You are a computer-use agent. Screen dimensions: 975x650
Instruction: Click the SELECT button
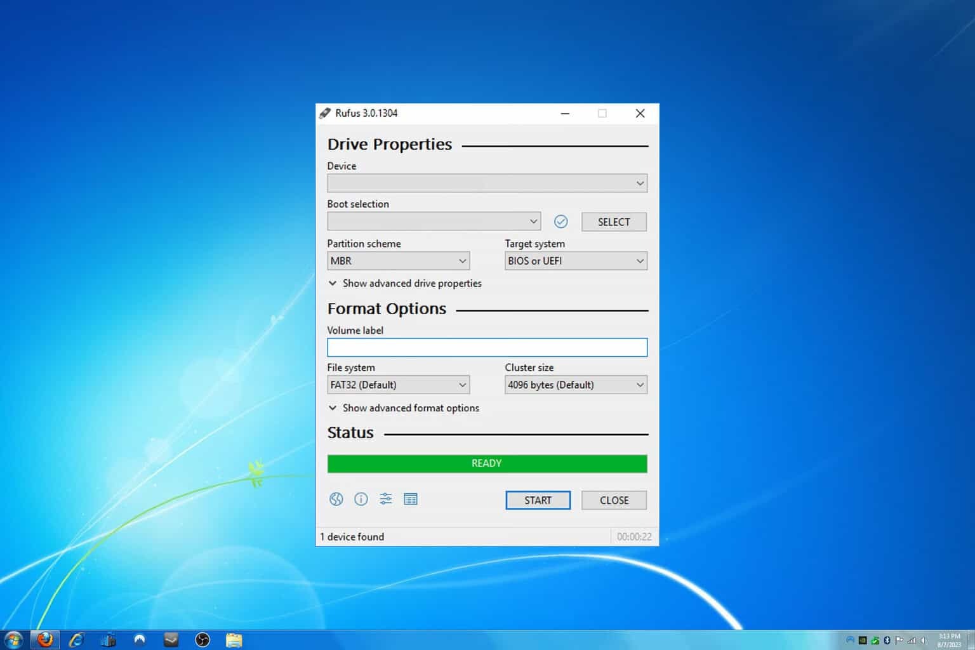tap(613, 222)
